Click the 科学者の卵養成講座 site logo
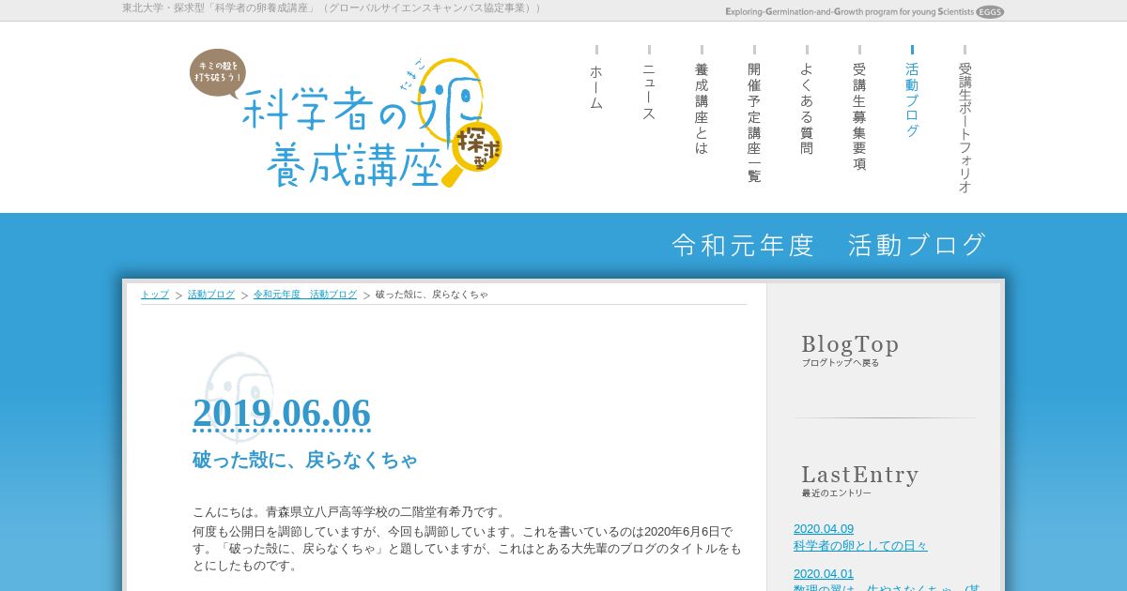This screenshot has width=1127, height=591. pyautogui.click(x=347, y=120)
